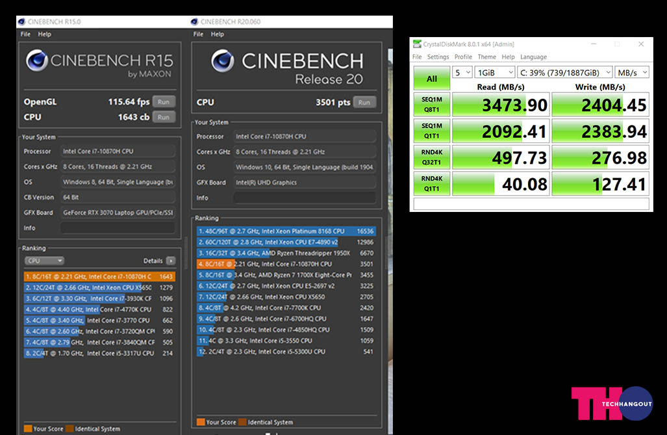
Task: Select the Core i7-4850HQ ranking row in R20
Action: [286, 330]
